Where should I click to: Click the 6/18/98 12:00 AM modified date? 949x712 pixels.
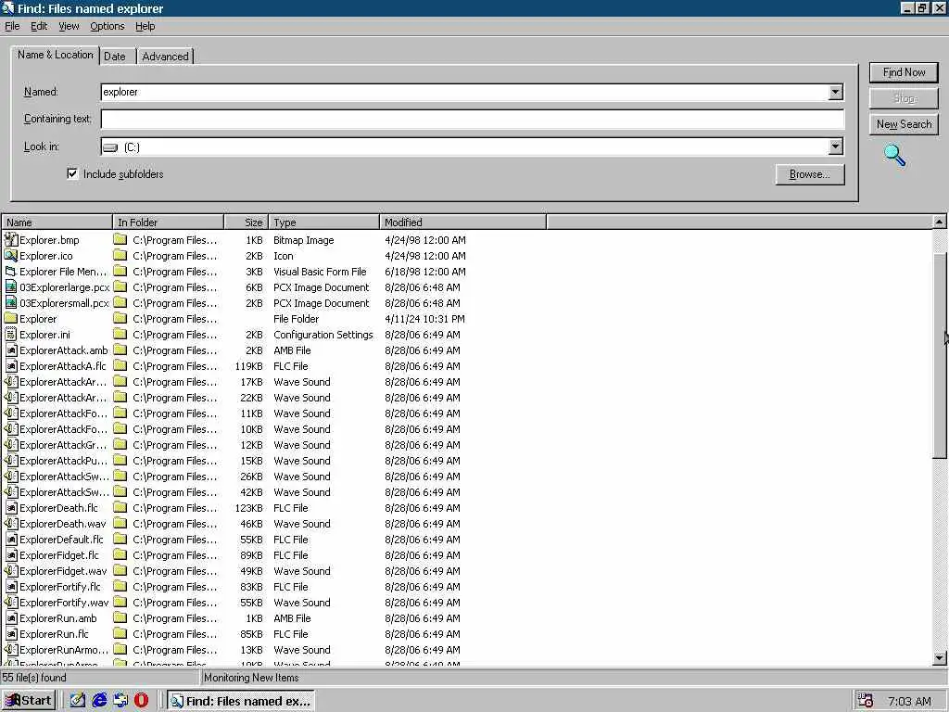[425, 272]
